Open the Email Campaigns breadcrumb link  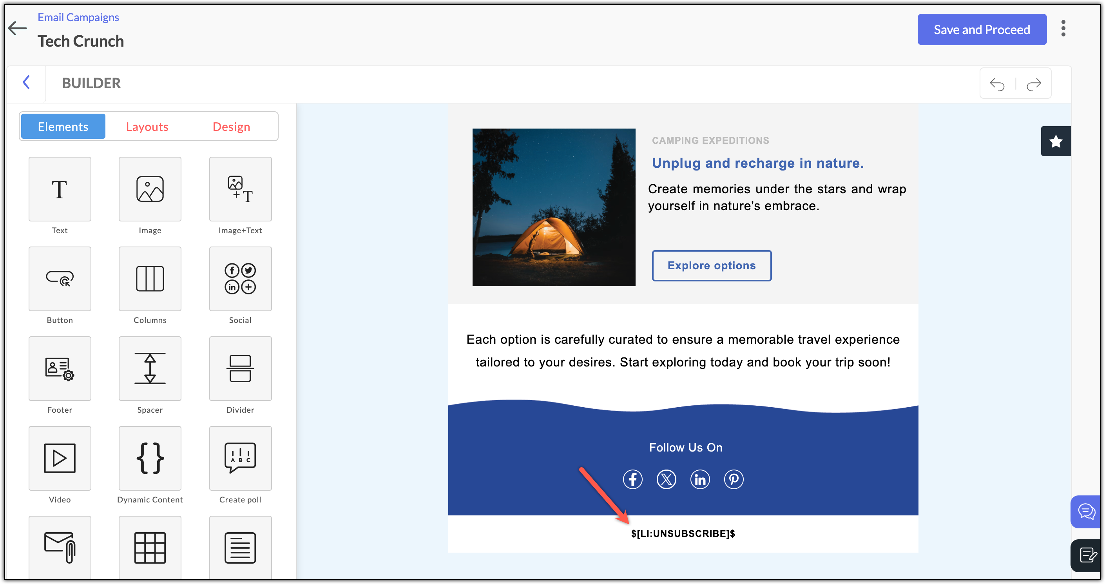click(x=78, y=17)
